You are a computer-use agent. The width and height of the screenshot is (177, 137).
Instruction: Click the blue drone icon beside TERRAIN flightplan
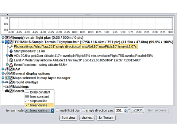(x=7, y=42)
